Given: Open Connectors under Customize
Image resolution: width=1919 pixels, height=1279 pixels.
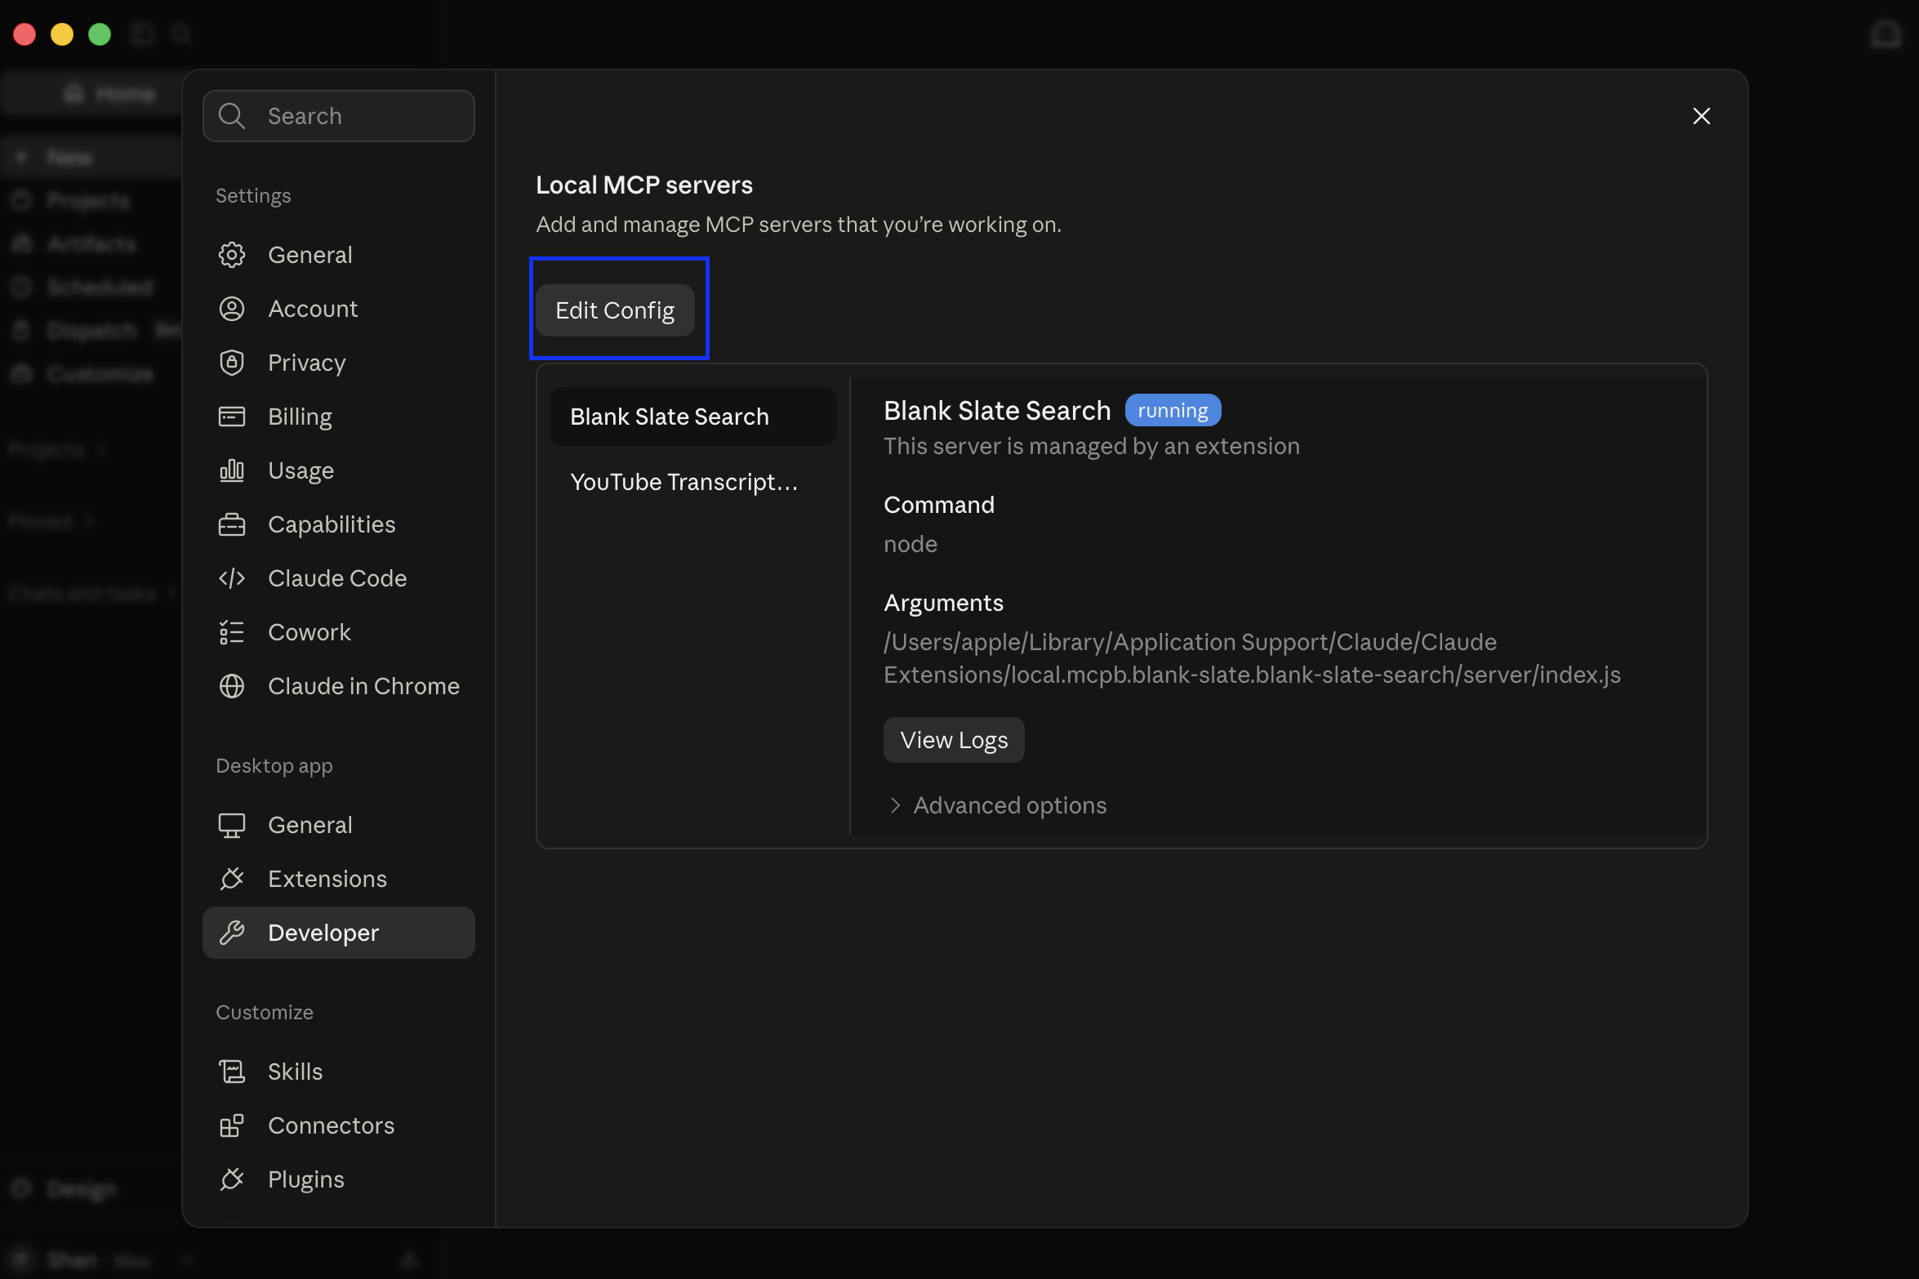Looking at the screenshot, I should click(339, 1125).
